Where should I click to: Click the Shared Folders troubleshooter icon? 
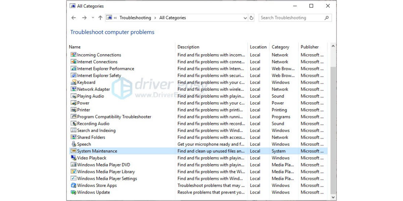click(74, 137)
